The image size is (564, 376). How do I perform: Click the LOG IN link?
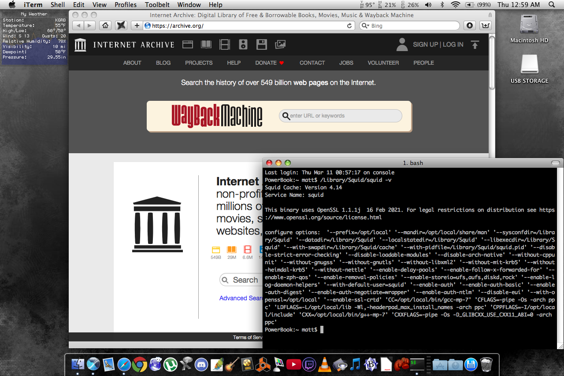click(x=453, y=44)
